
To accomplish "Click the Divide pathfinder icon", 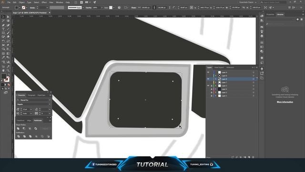I will pyautogui.click(x=19, y=136).
